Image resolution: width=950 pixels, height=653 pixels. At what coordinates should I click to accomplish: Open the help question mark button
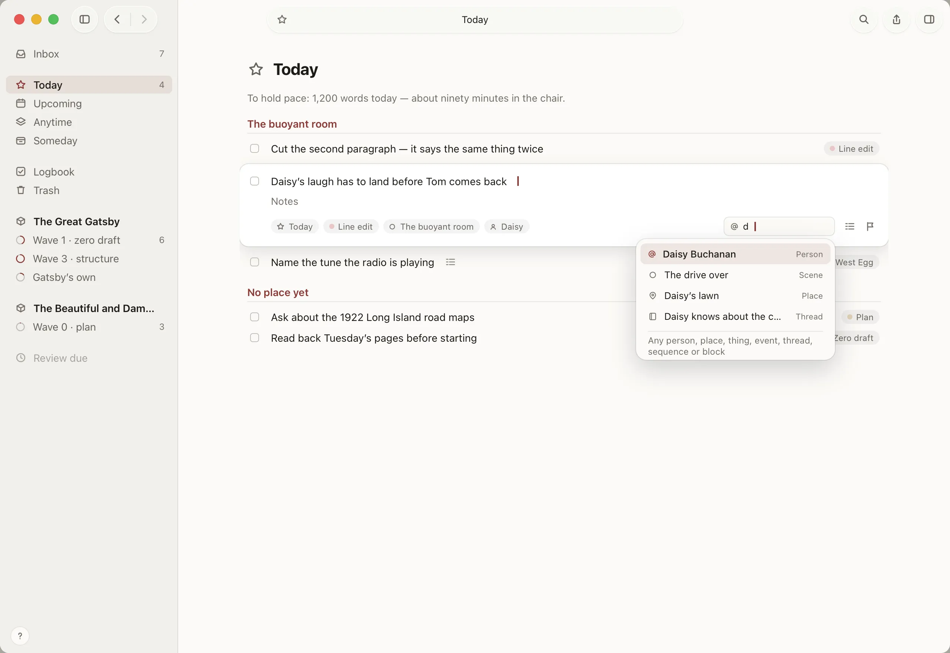[20, 636]
